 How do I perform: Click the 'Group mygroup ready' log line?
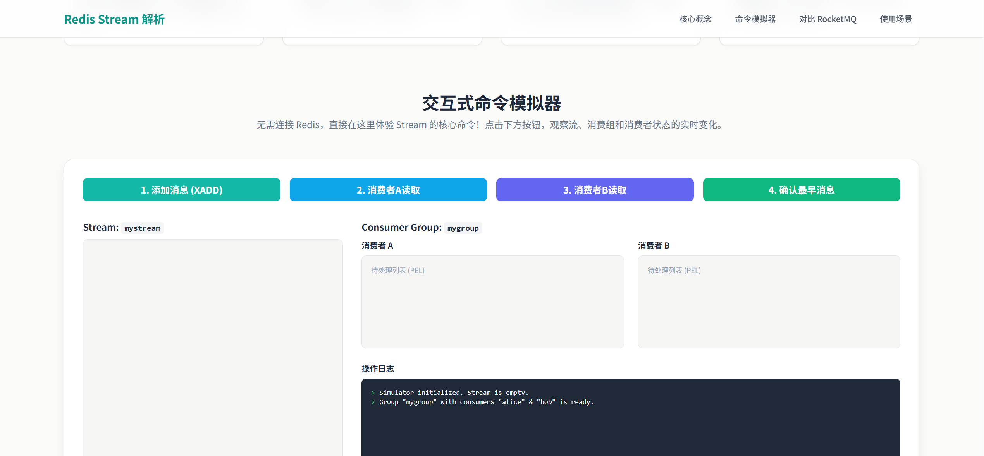pyautogui.click(x=486, y=402)
